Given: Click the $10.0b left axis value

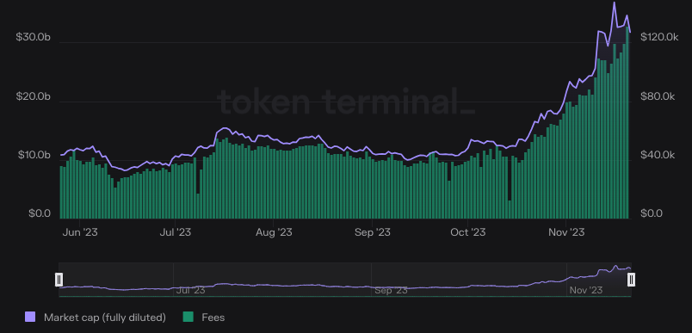Looking at the screenshot, I should [x=33, y=155].
